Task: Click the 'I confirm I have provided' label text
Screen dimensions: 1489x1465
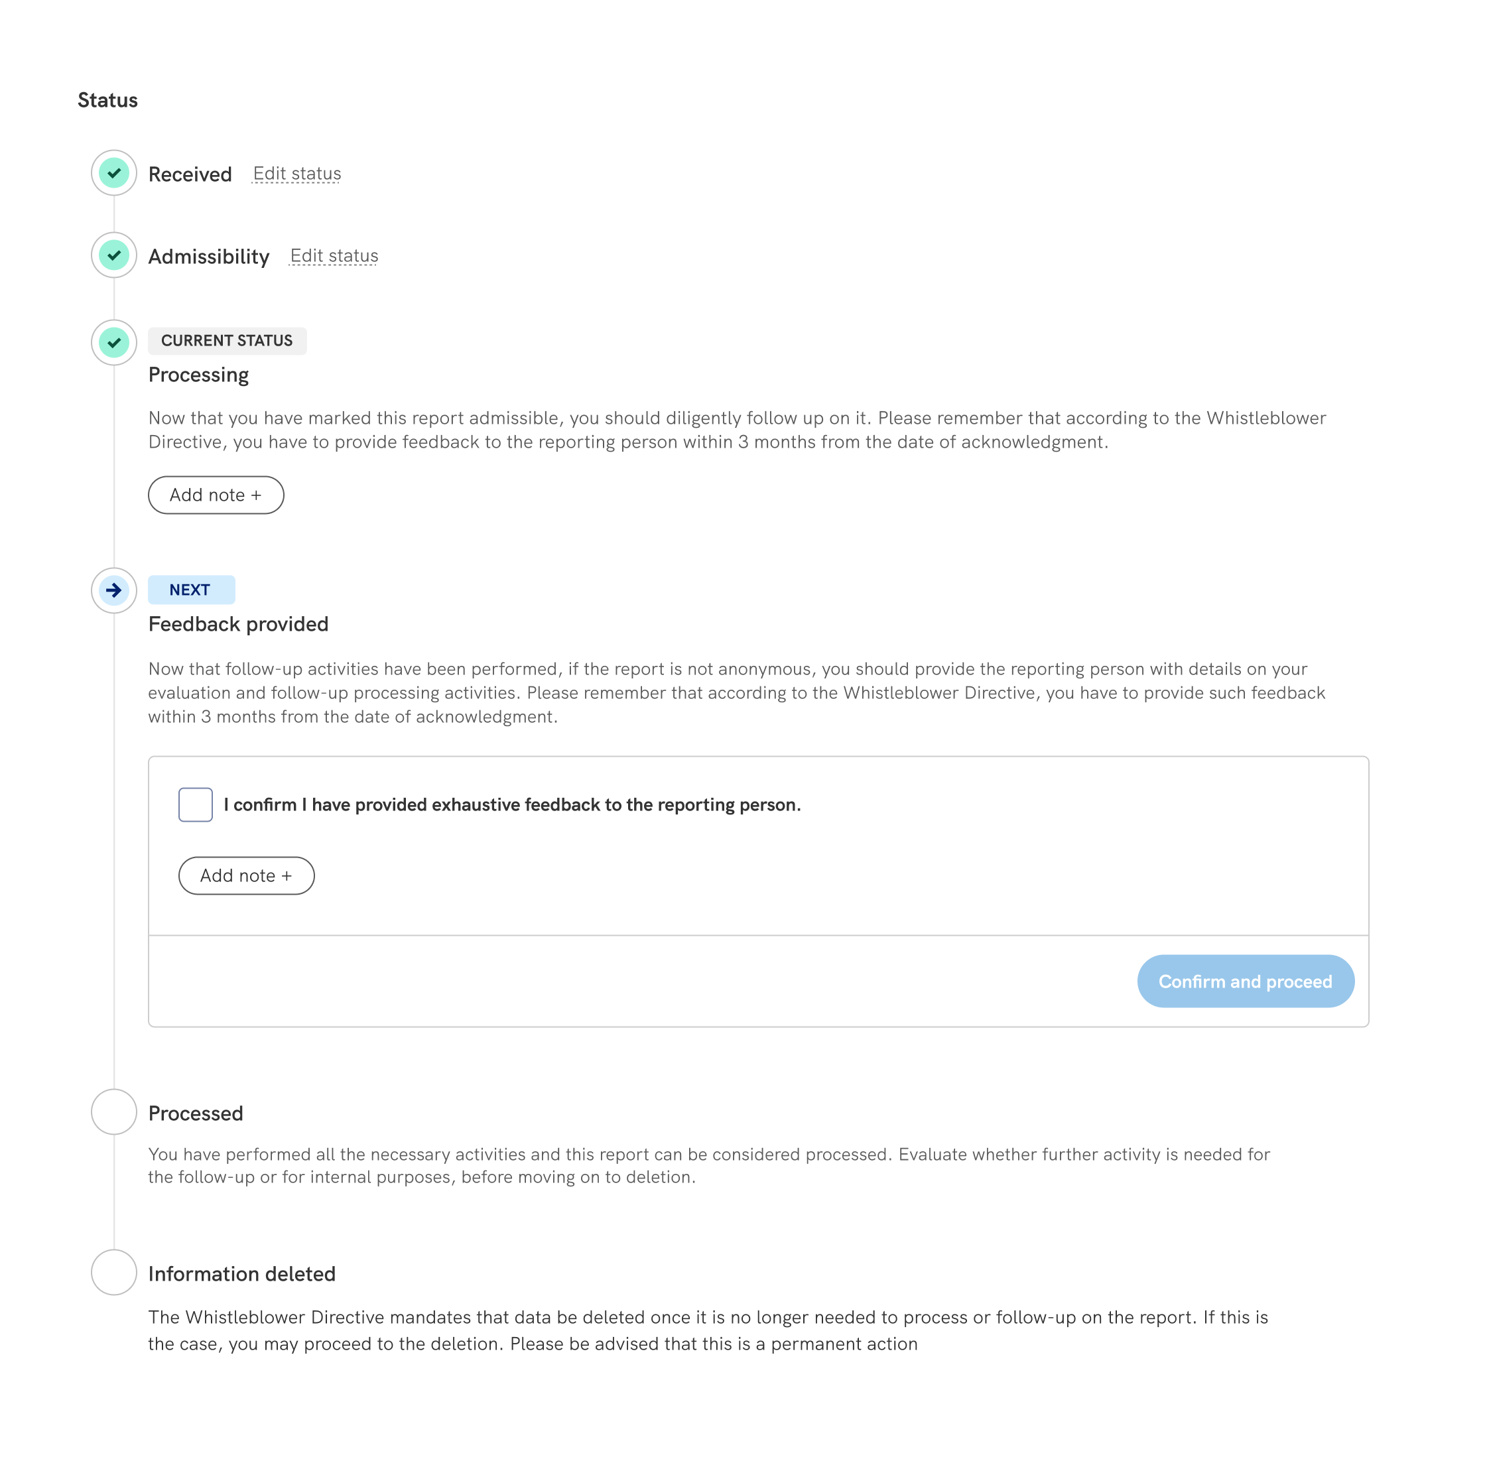Action: pyautogui.click(x=512, y=805)
